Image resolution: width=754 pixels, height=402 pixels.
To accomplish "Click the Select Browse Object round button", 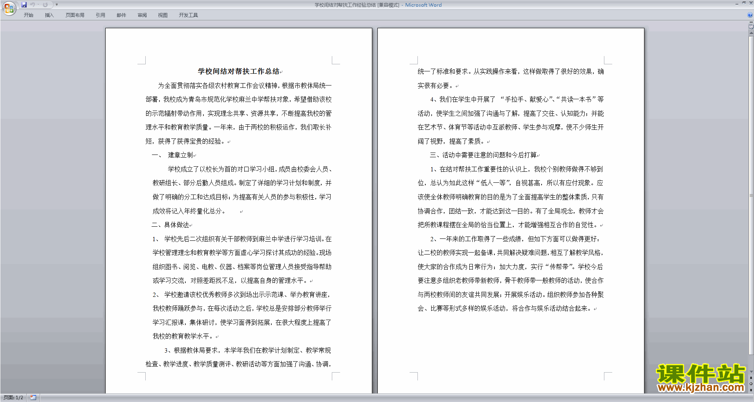I will (x=751, y=384).
